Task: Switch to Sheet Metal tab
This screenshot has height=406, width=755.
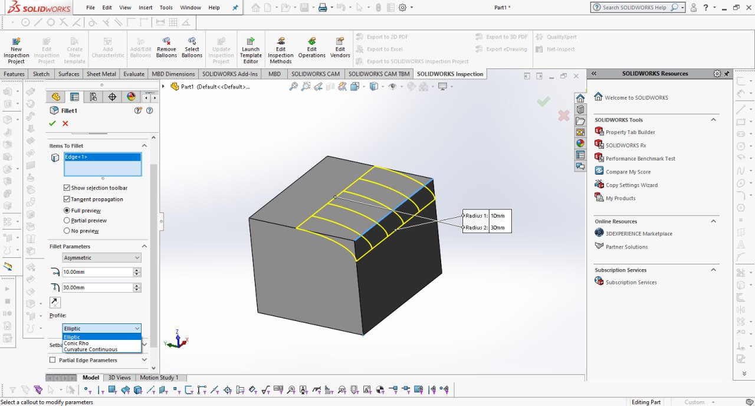Action: pos(101,74)
